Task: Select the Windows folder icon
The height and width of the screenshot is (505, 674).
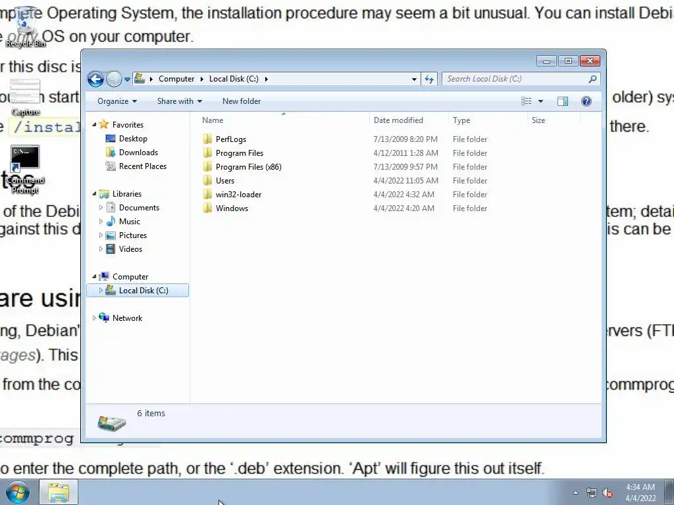Action: pos(207,208)
